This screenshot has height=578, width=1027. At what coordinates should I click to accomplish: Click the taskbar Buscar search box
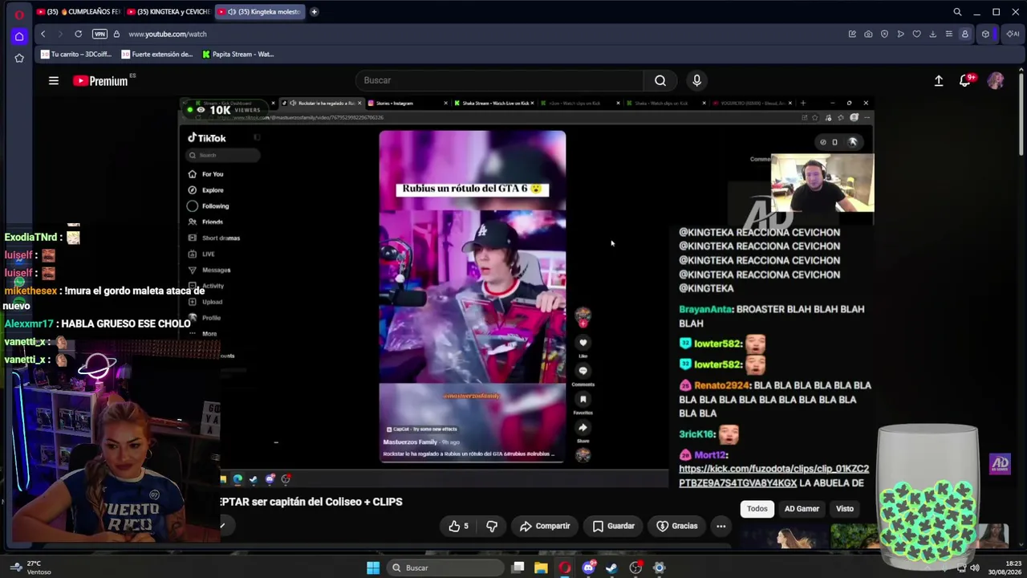444,568
